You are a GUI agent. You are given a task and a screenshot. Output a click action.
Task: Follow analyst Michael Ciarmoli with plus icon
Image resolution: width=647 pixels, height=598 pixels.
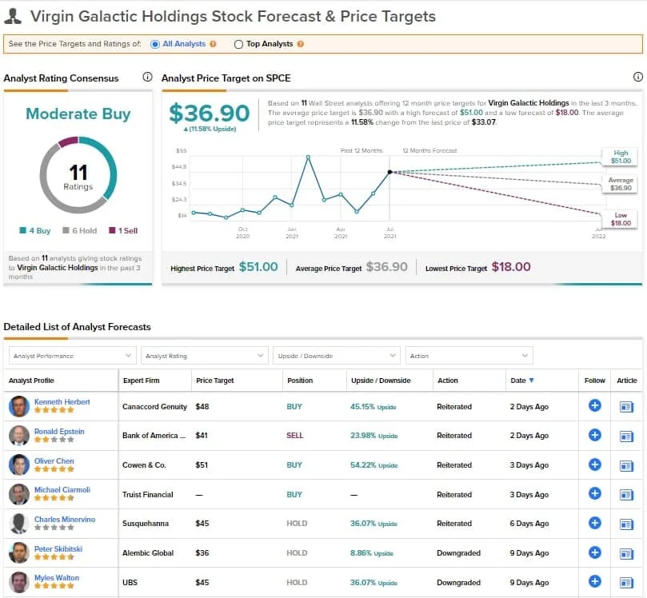point(594,493)
